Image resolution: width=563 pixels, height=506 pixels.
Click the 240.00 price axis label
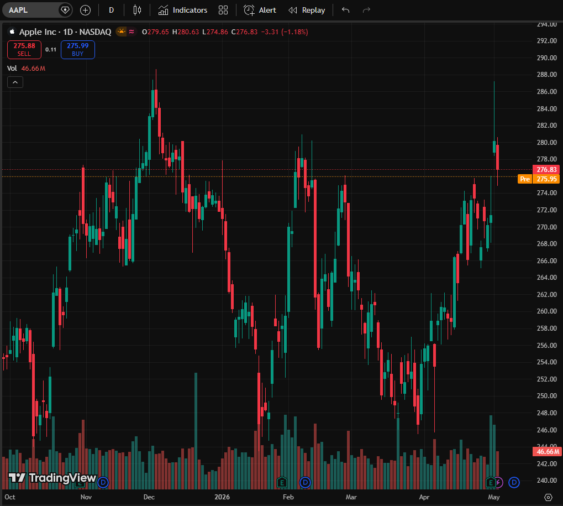coord(546,481)
